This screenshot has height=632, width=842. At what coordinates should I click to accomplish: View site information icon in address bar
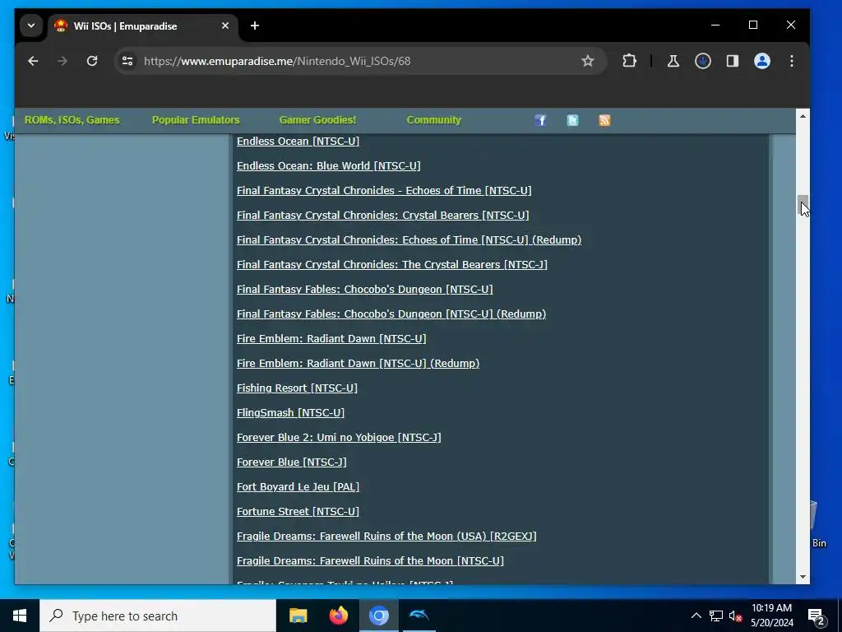pos(127,61)
